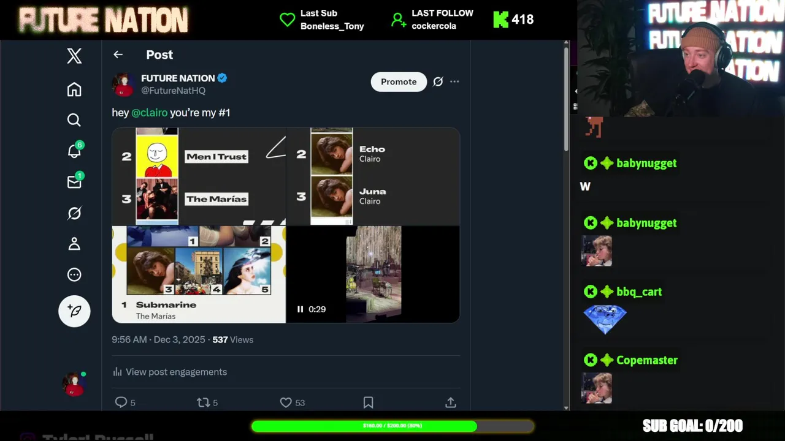Click cockercola last follow name

click(434, 26)
